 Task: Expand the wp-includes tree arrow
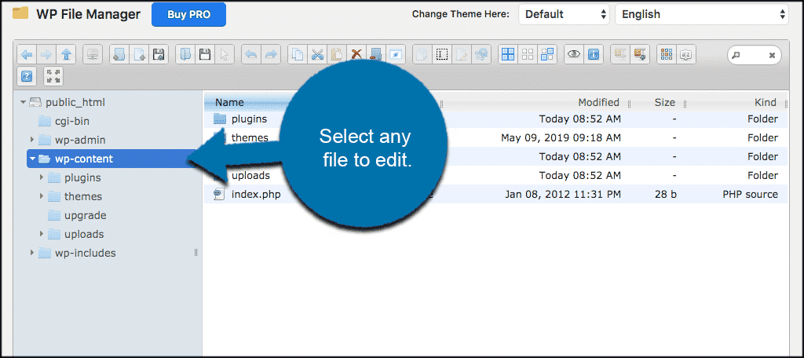(32, 253)
